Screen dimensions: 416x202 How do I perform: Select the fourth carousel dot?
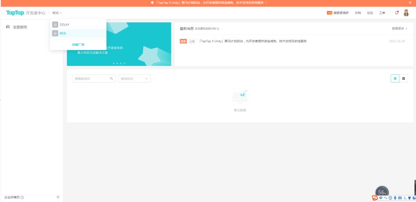pyautogui.click(x=124, y=64)
